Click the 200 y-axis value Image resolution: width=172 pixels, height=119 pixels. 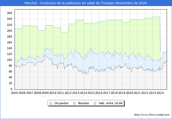[x=10, y=31]
